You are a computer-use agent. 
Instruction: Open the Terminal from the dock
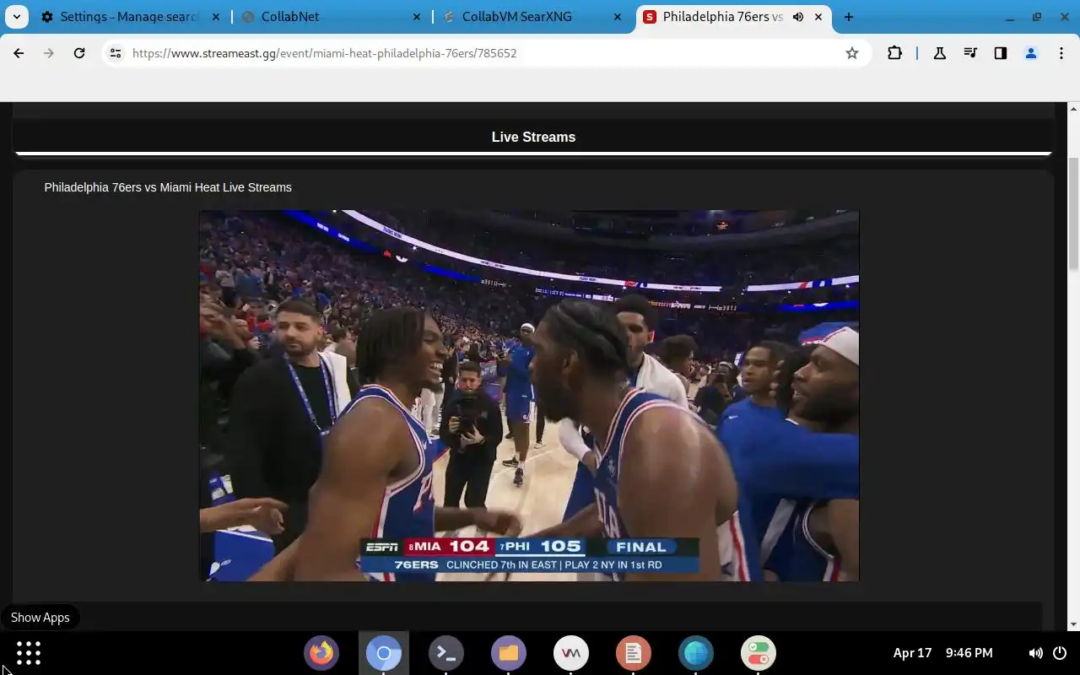pos(446,653)
